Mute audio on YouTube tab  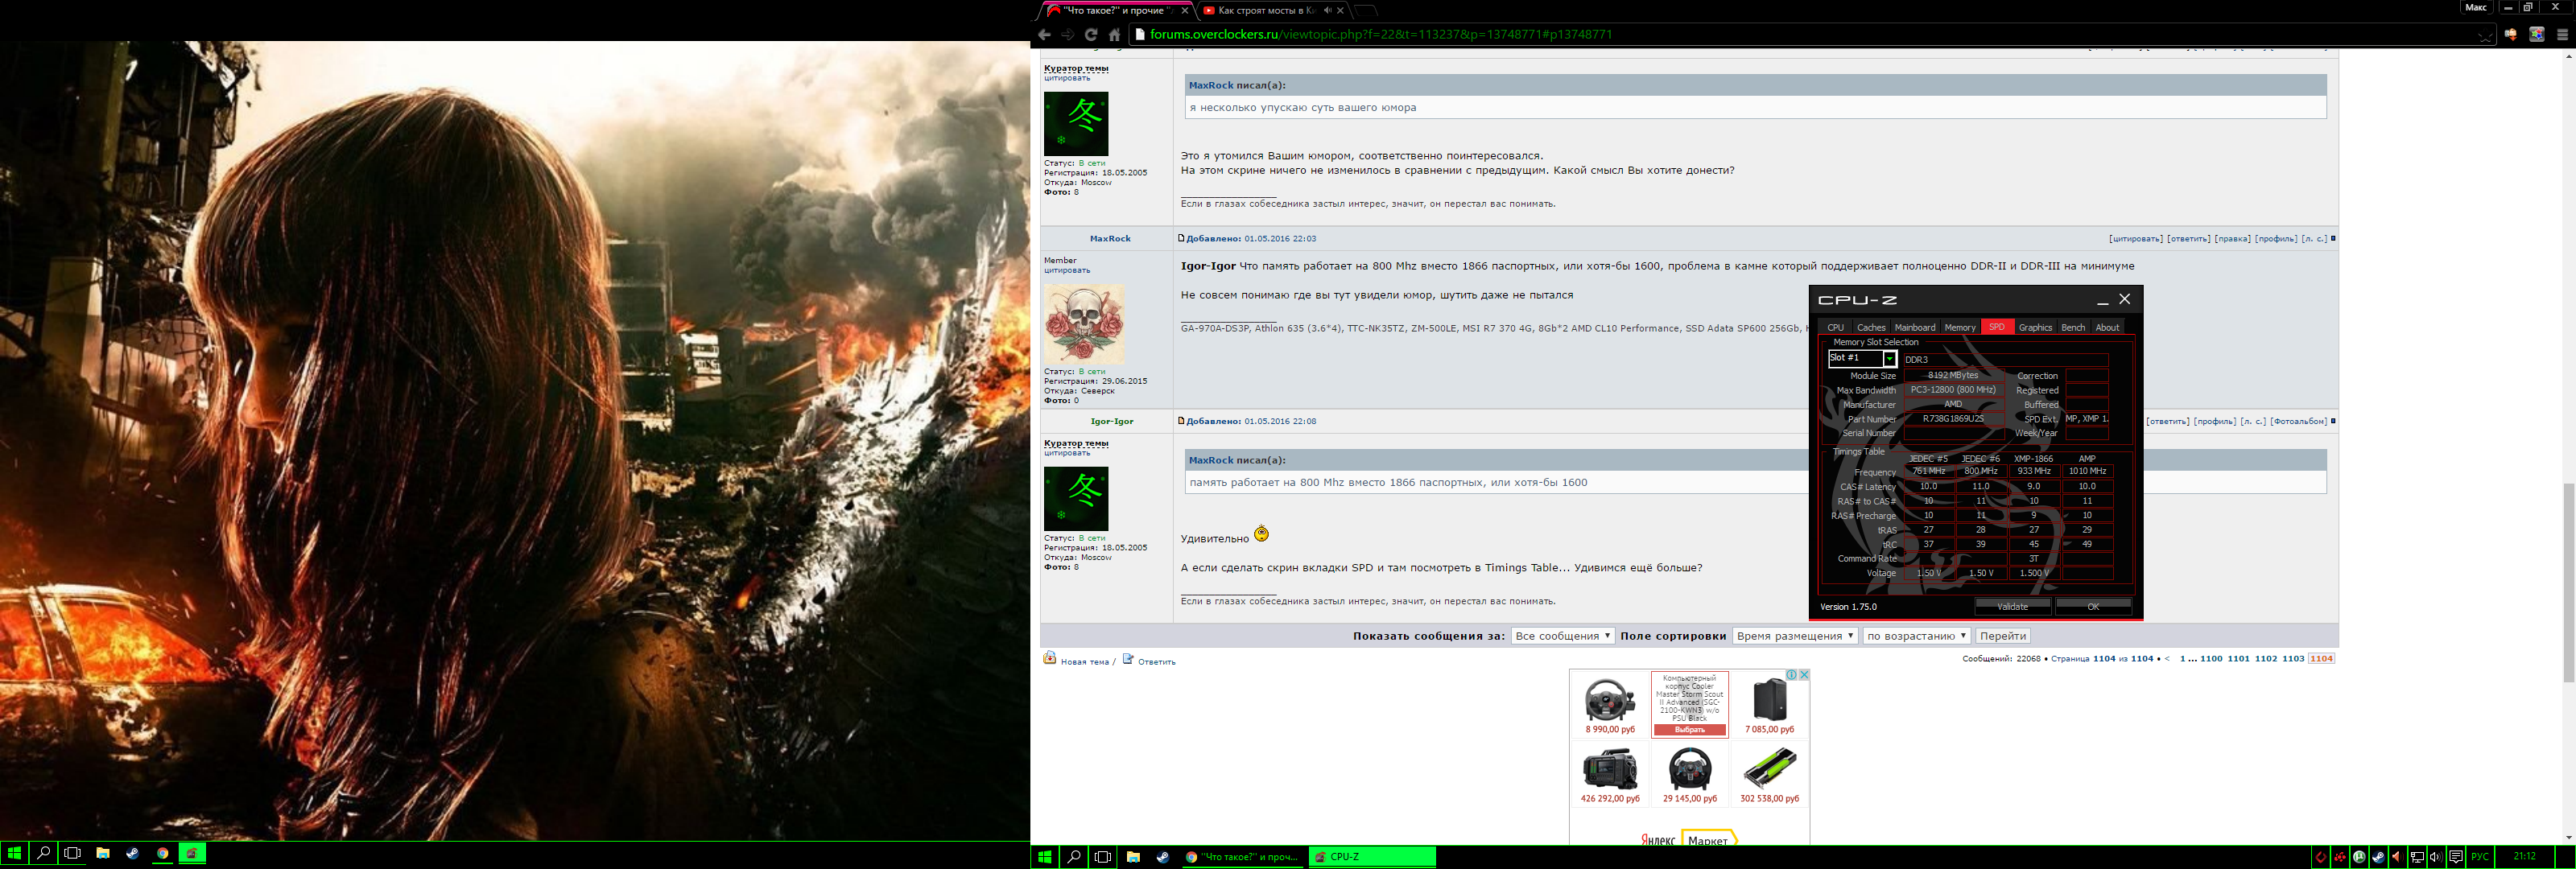(1327, 11)
